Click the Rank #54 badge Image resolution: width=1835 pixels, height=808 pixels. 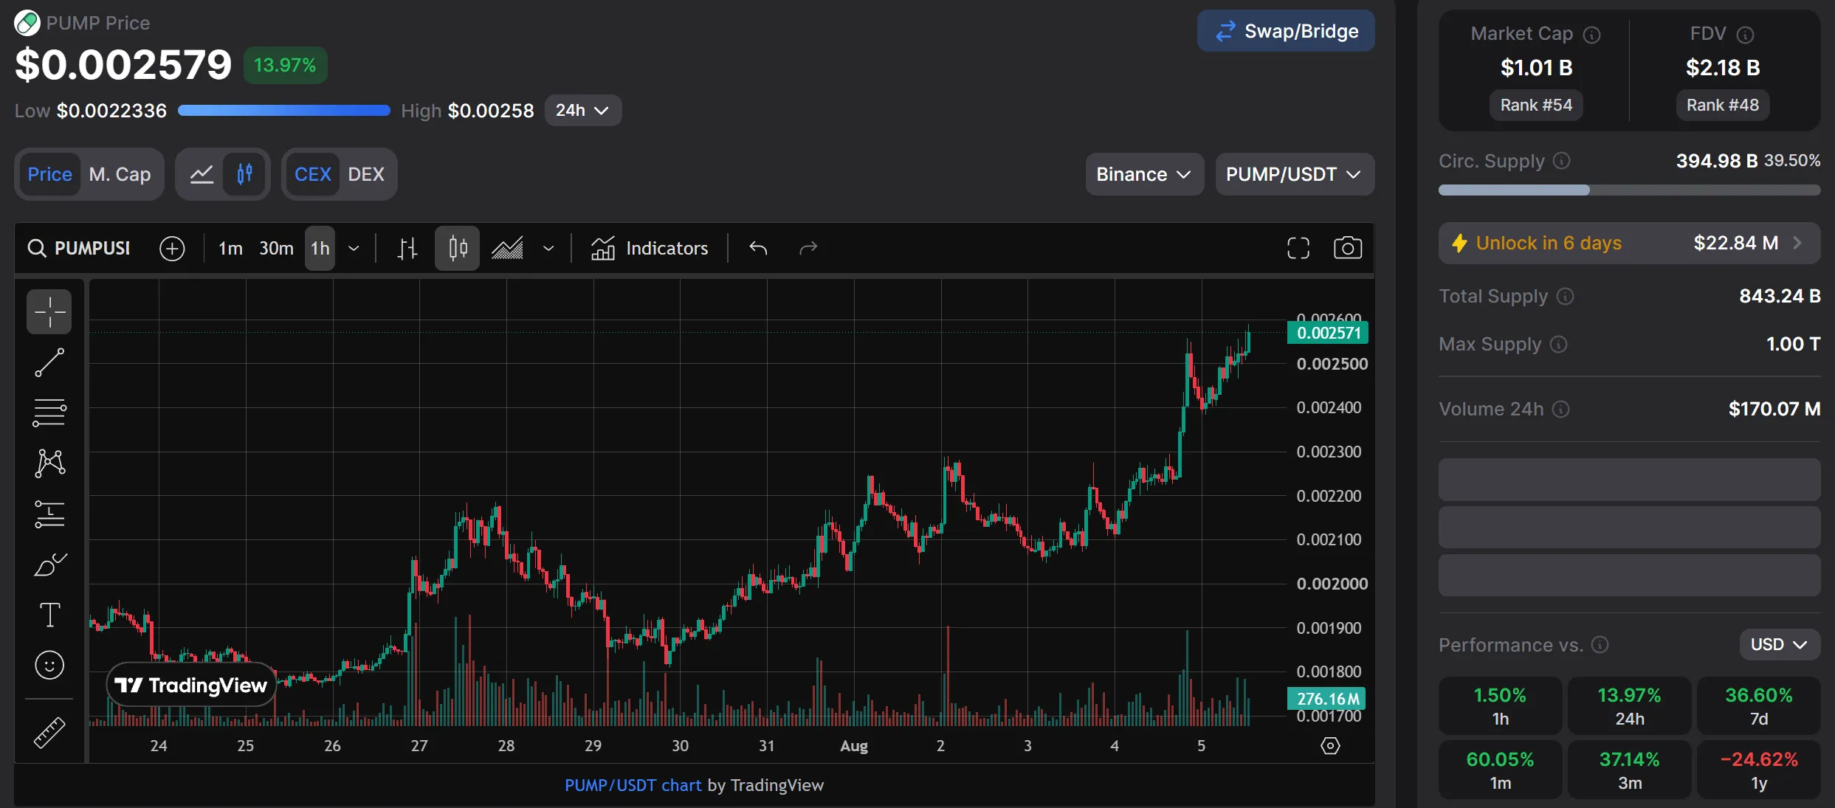click(x=1536, y=105)
